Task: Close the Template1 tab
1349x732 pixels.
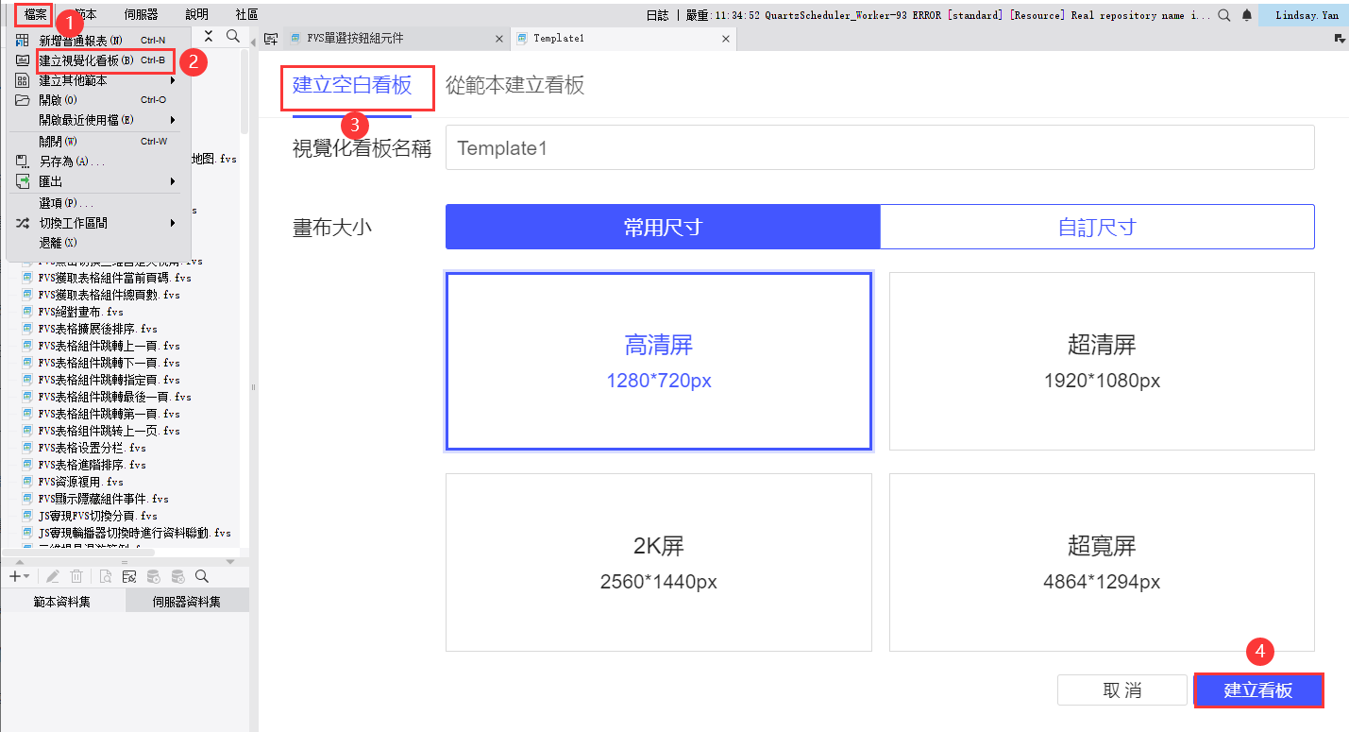Action: click(x=725, y=39)
